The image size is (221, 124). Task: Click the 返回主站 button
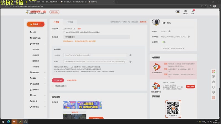coord(54,12)
